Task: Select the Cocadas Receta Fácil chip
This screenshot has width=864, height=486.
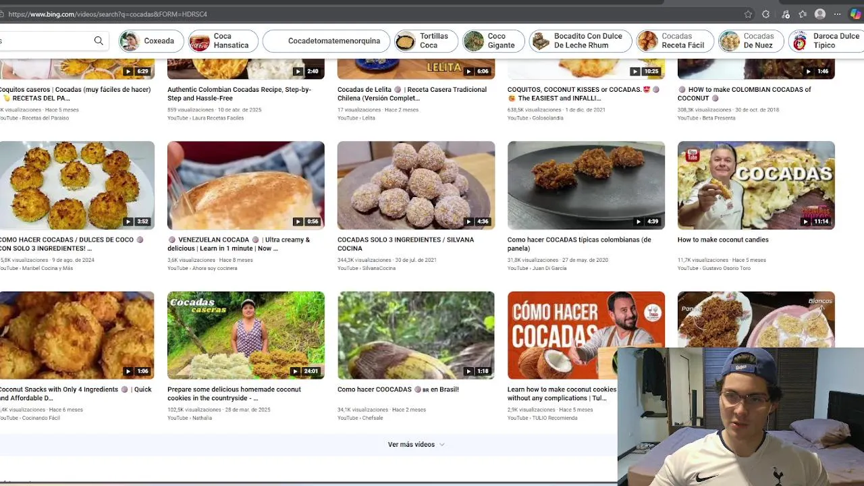Action: tap(675, 41)
